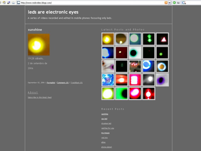Click the TrackBack (0) link
201x151 pixels.
76,83
